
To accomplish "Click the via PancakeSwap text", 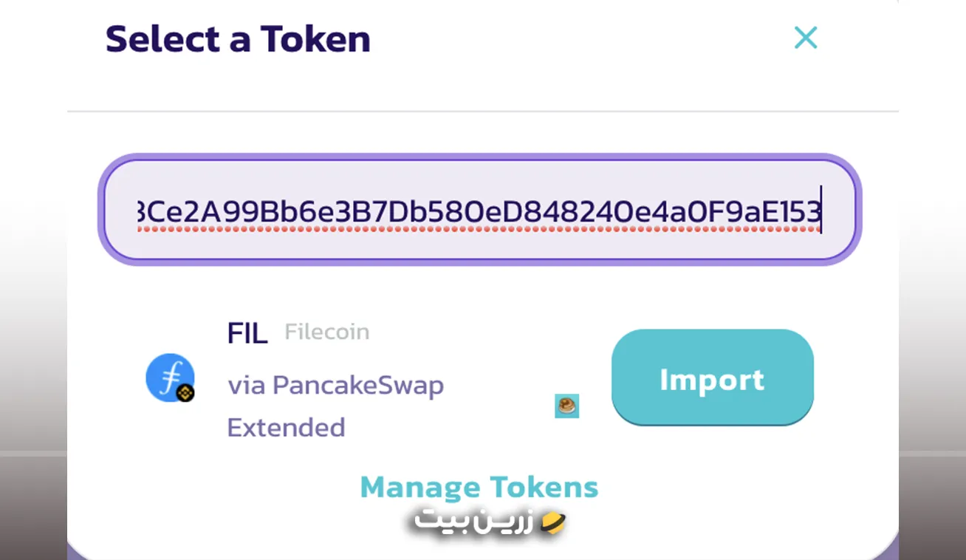I will click(x=335, y=386).
